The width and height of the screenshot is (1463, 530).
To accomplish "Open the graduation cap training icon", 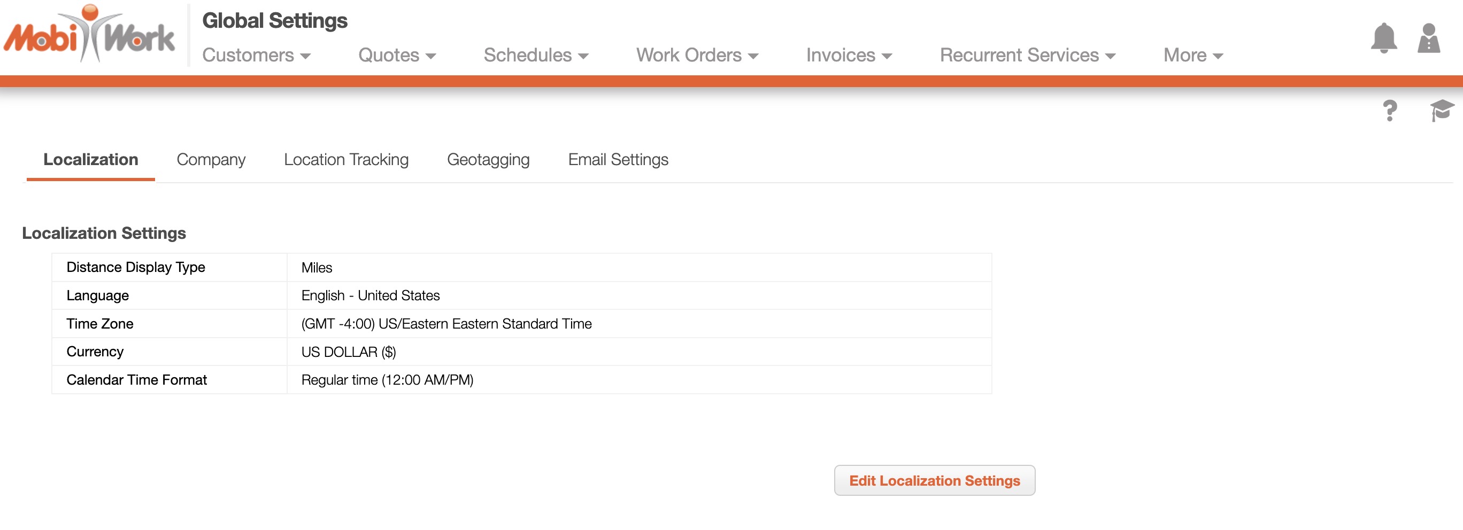I will pos(1442,111).
